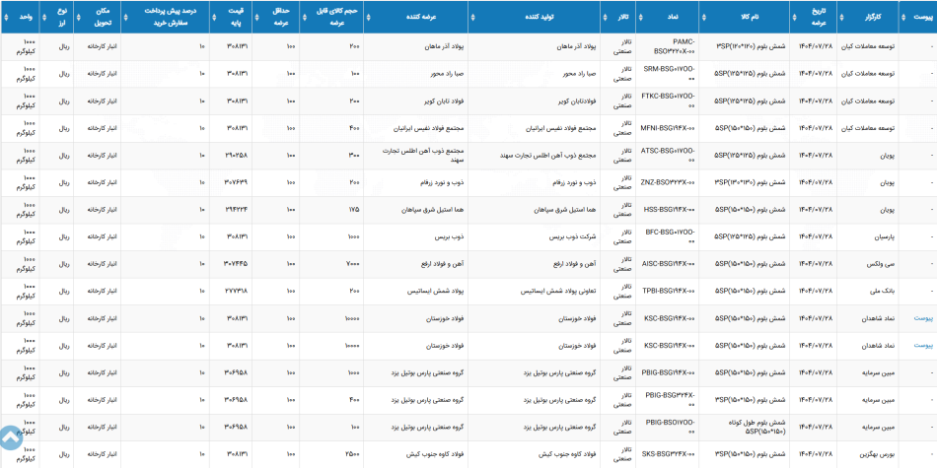This screenshot has height=468, width=937.
Task: Click the symbol cell starting with TPBI-BSG
Action: tap(669, 292)
